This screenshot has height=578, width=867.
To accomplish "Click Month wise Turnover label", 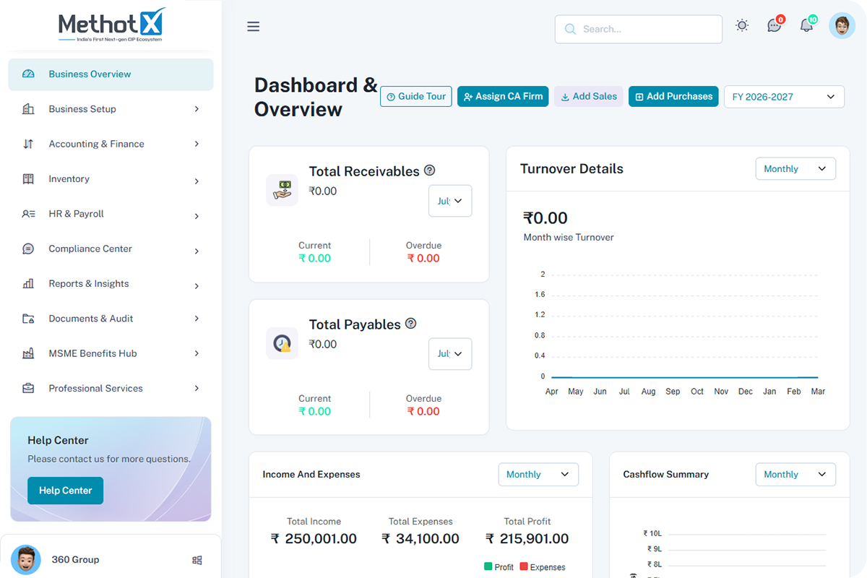I will coord(569,237).
